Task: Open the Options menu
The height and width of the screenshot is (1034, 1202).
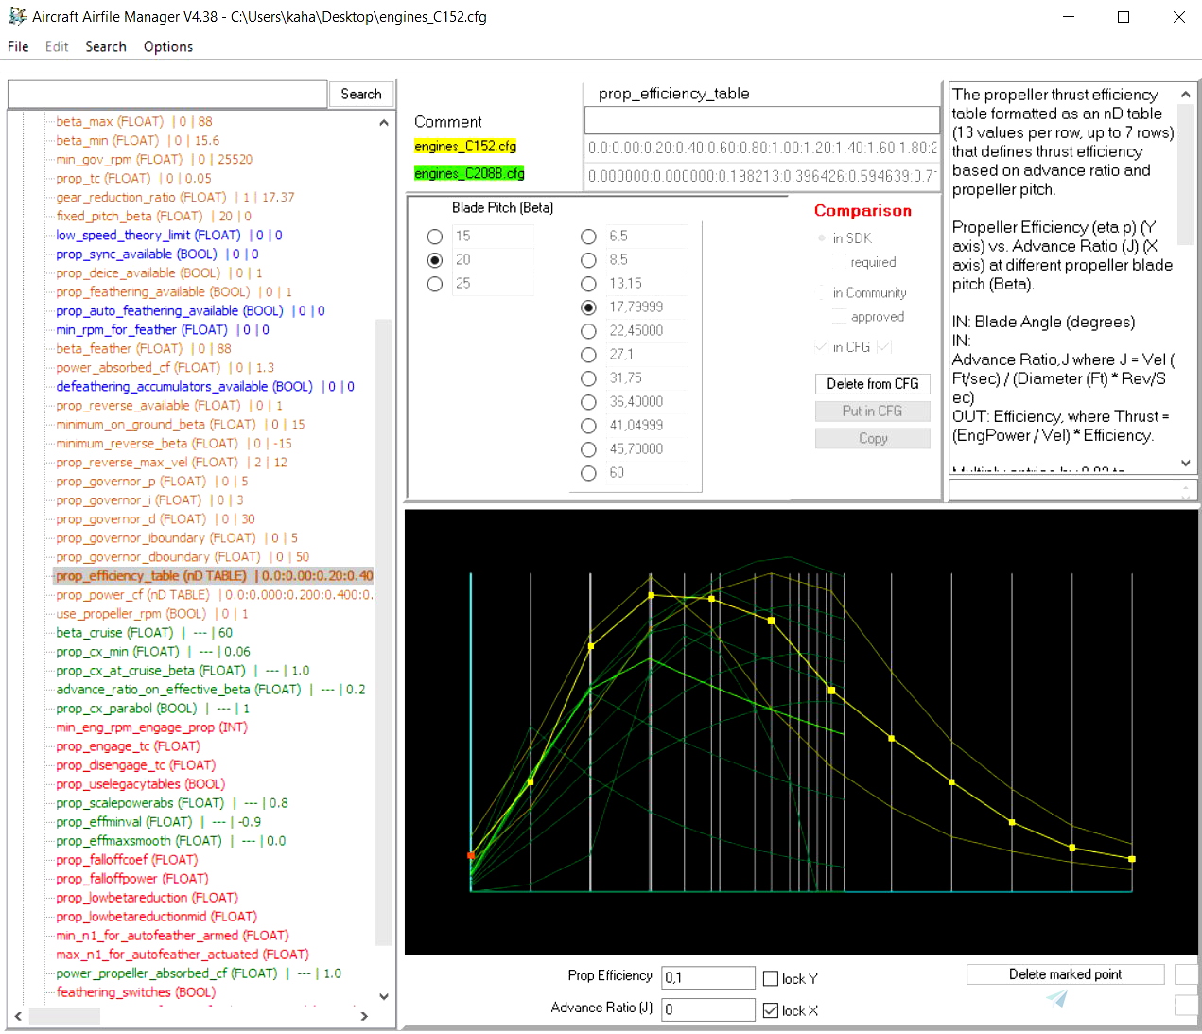Action: [167, 46]
